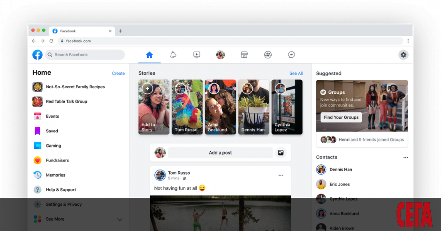Click the Events calendar icon in sidebar

[x=37, y=116]
